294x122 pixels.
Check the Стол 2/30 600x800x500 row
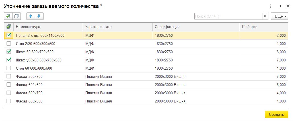pyautogui.click(x=9, y=44)
